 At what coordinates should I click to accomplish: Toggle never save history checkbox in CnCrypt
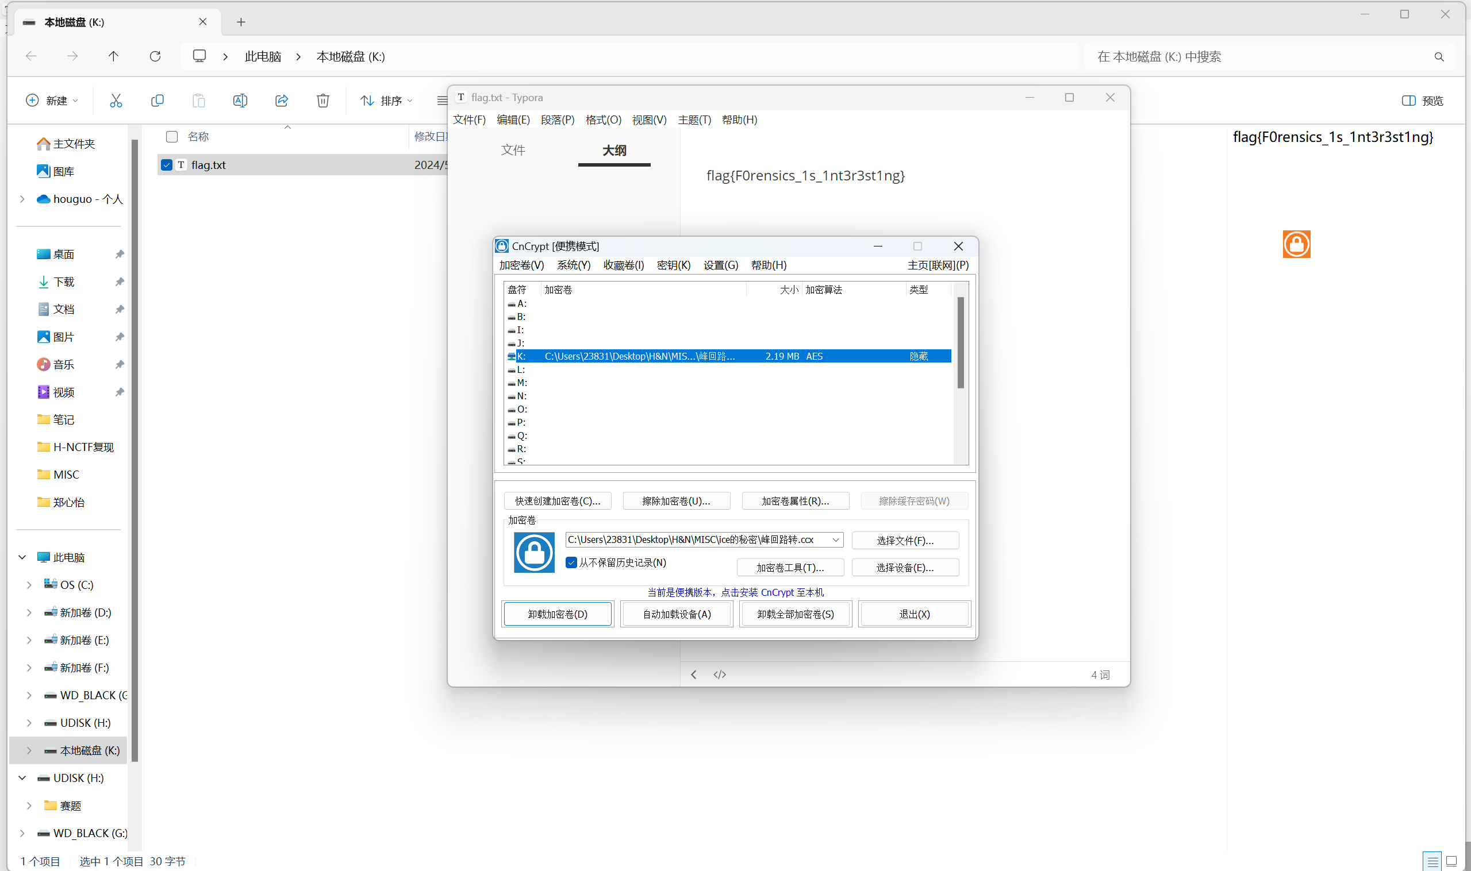[x=571, y=562]
